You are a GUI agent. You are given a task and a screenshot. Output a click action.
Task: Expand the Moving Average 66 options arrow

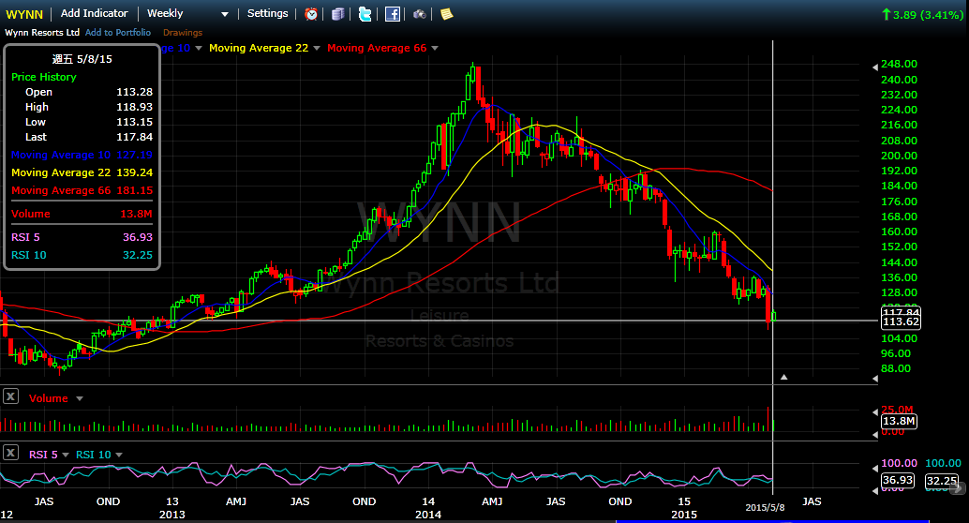tap(435, 48)
